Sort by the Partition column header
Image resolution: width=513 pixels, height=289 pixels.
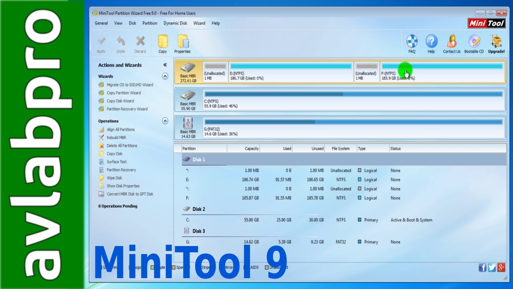click(204, 149)
